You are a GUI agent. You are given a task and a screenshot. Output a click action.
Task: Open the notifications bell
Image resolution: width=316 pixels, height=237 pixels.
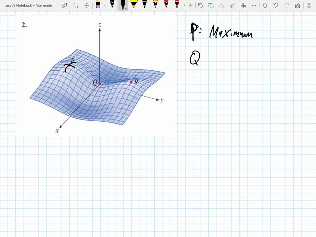click(265, 5)
